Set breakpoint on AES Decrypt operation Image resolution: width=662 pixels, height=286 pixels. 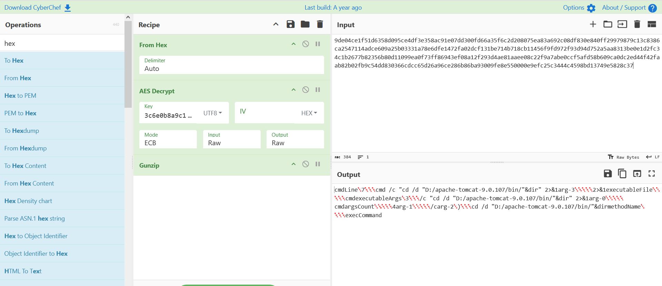click(318, 90)
